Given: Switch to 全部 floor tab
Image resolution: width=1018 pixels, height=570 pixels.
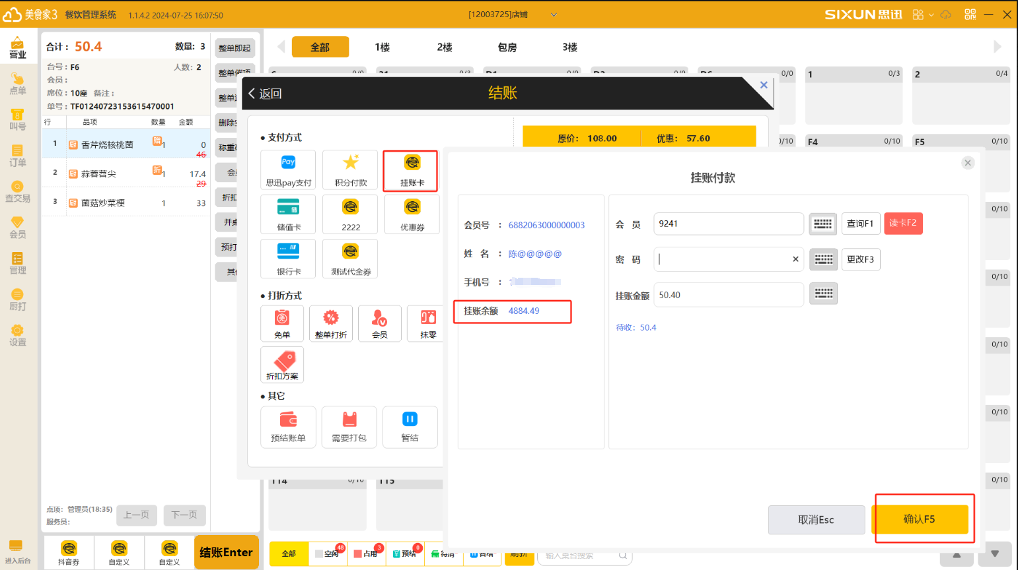Looking at the screenshot, I should click(320, 47).
